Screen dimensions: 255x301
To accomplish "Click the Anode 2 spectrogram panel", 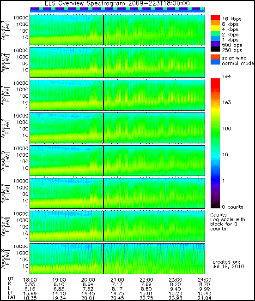I will point(117,63).
